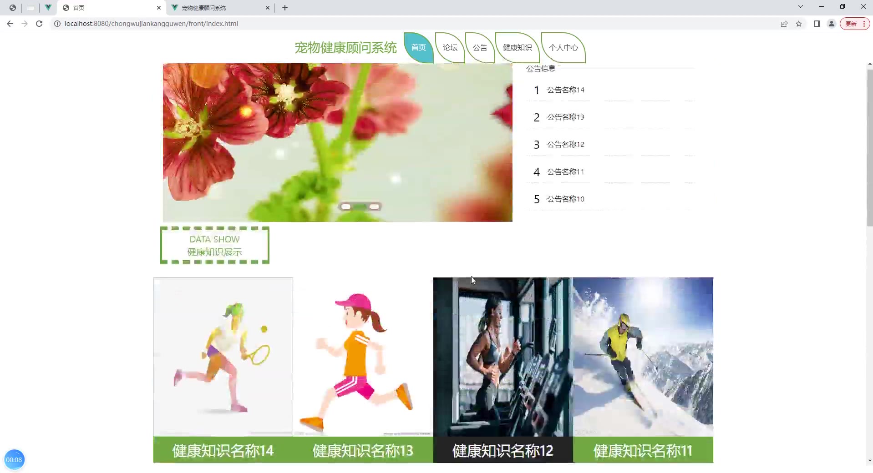Select the 首页 browser tab
The image size is (873, 473).
point(112,8)
